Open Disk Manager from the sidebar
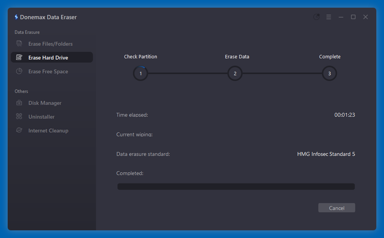Viewport: 384px width, 238px height. coord(45,103)
